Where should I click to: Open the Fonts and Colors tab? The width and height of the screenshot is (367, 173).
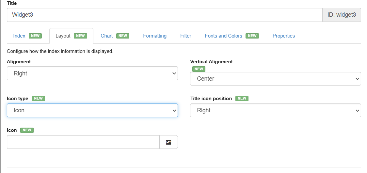click(223, 36)
